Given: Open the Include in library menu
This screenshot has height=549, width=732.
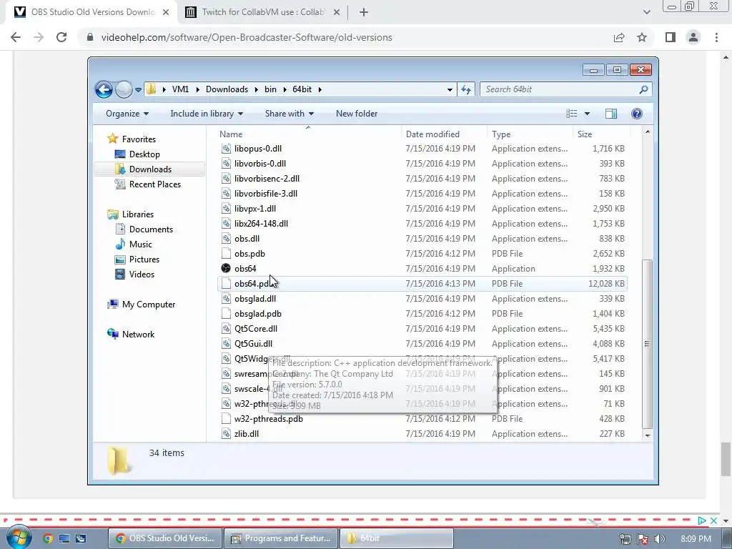Looking at the screenshot, I should (207, 114).
